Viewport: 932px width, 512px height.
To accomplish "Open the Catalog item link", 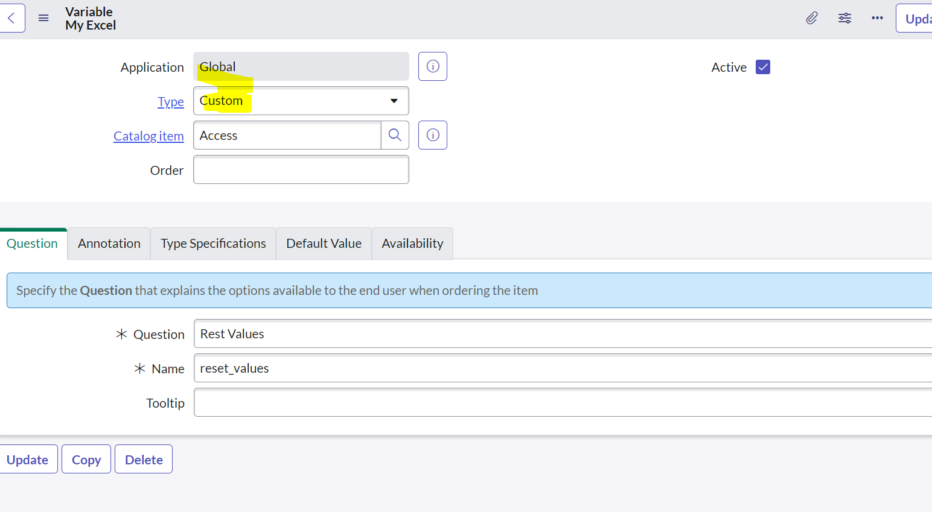I will point(148,136).
